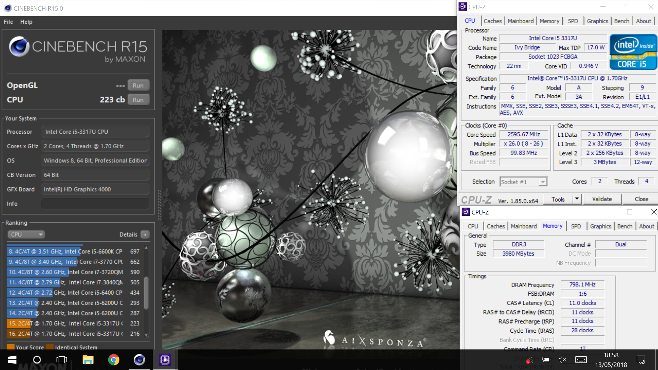Select ranking entry Core i7-3720QM score 590
Image resolution: width=658 pixels, height=370 pixels.
(x=75, y=272)
